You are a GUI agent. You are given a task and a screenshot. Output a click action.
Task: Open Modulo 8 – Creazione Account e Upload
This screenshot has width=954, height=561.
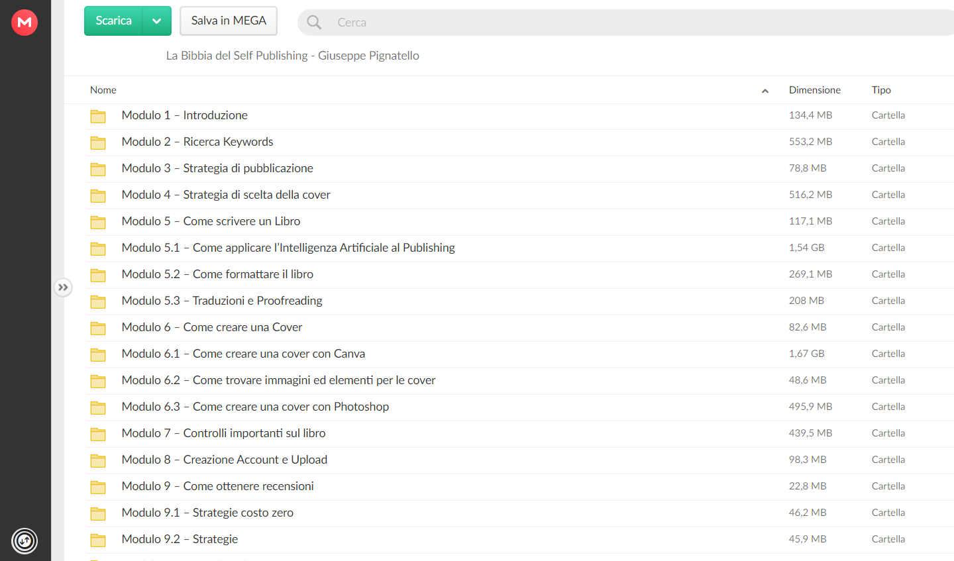coord(225,460)
